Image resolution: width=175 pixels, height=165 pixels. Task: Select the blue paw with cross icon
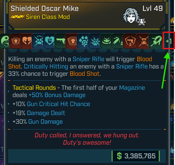pyautogui.click(x=83, y=41)
